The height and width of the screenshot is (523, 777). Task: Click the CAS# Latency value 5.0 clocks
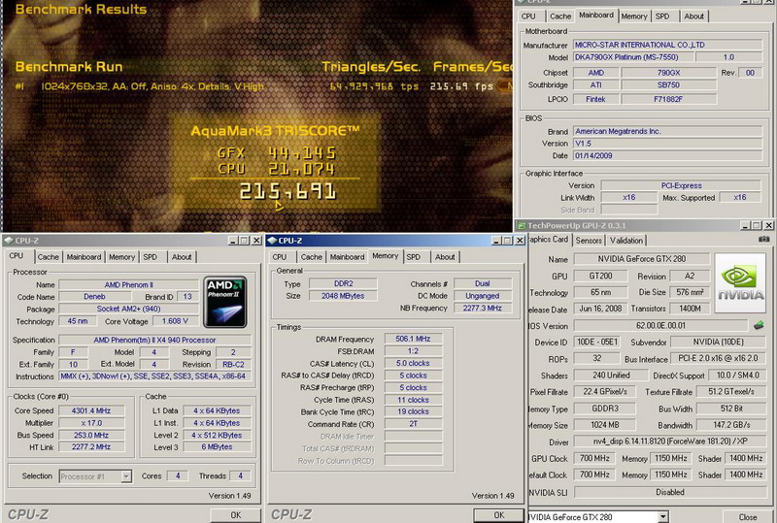click(x=414, y=363)
